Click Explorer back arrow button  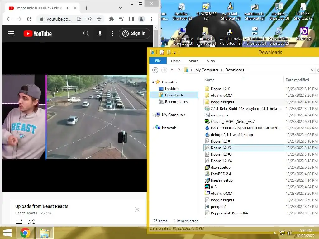click(155, 70)
